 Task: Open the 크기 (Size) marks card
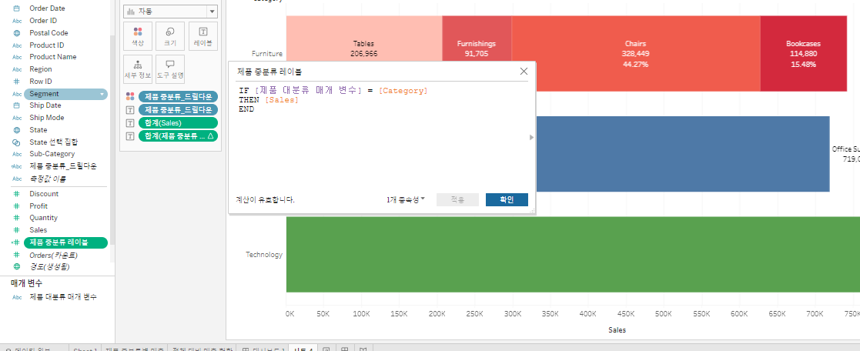(170, 36)
